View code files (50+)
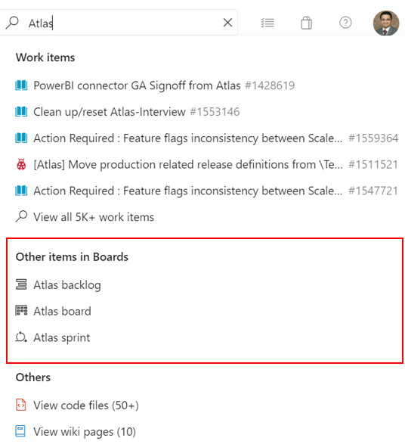405x444 pixels. (77, 405)
